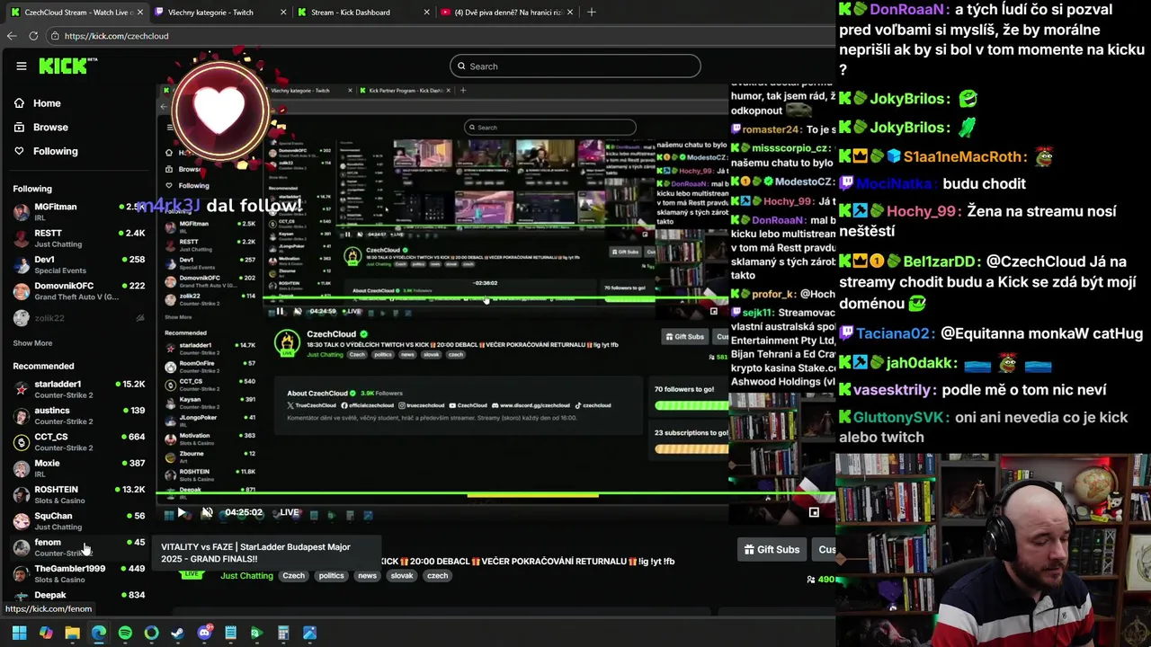Reload the page using the refresh icon
The width and height of the screenshot is (1151, 647).
click(33, 36)
